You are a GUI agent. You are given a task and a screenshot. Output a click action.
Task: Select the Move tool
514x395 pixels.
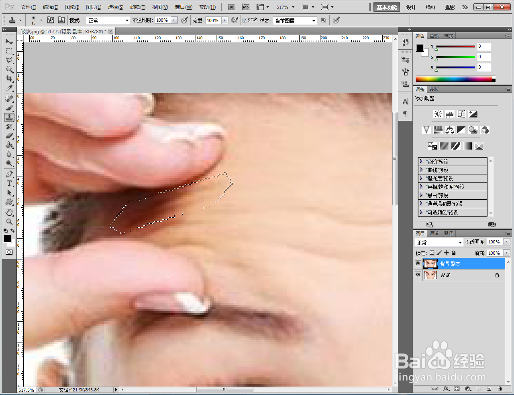tap(9, 41)
